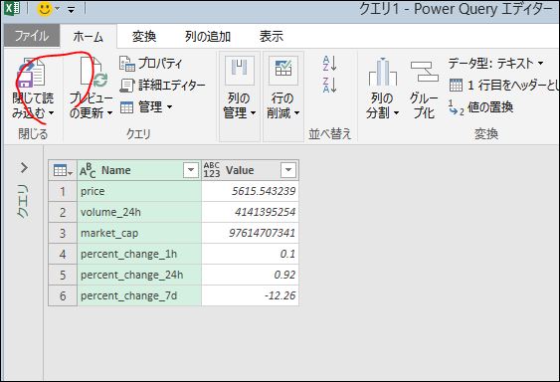
Task: Switch to the 列の追加 tab
Action: 208,36
